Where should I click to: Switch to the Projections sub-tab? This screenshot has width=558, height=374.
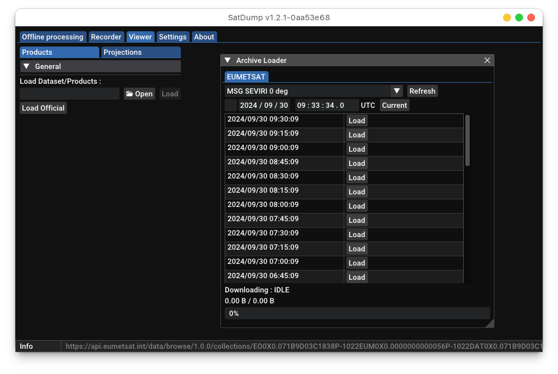(x=141, y=52)
